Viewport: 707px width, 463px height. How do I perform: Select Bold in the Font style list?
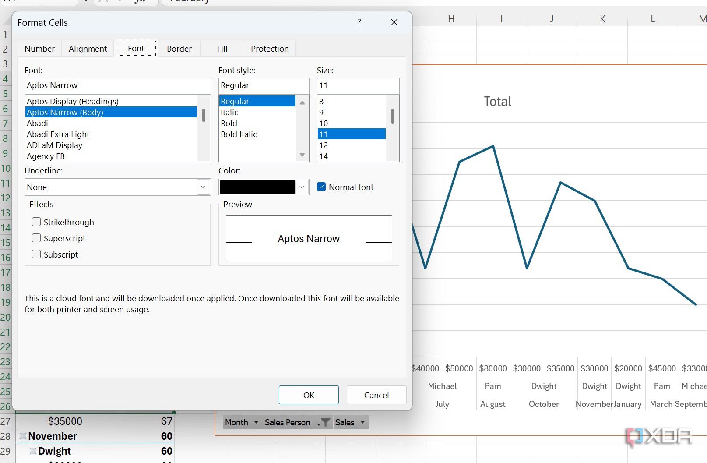tap(229, 123)
